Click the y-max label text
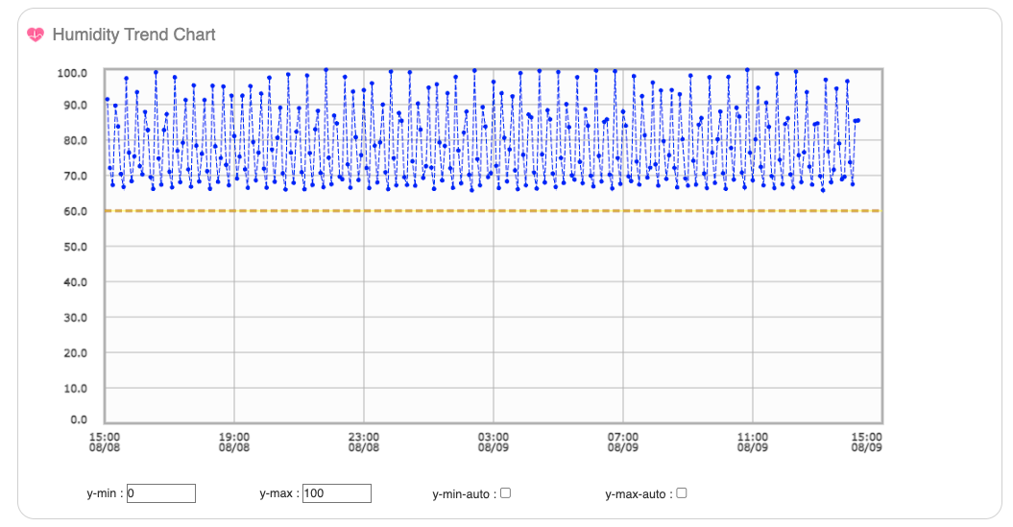The width and height of the screenshot is (1013, 527). coord(279,493)
